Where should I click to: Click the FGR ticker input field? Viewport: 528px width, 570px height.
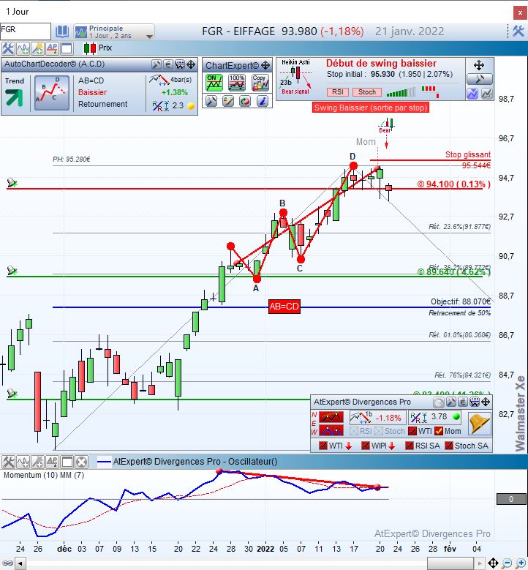26,31
